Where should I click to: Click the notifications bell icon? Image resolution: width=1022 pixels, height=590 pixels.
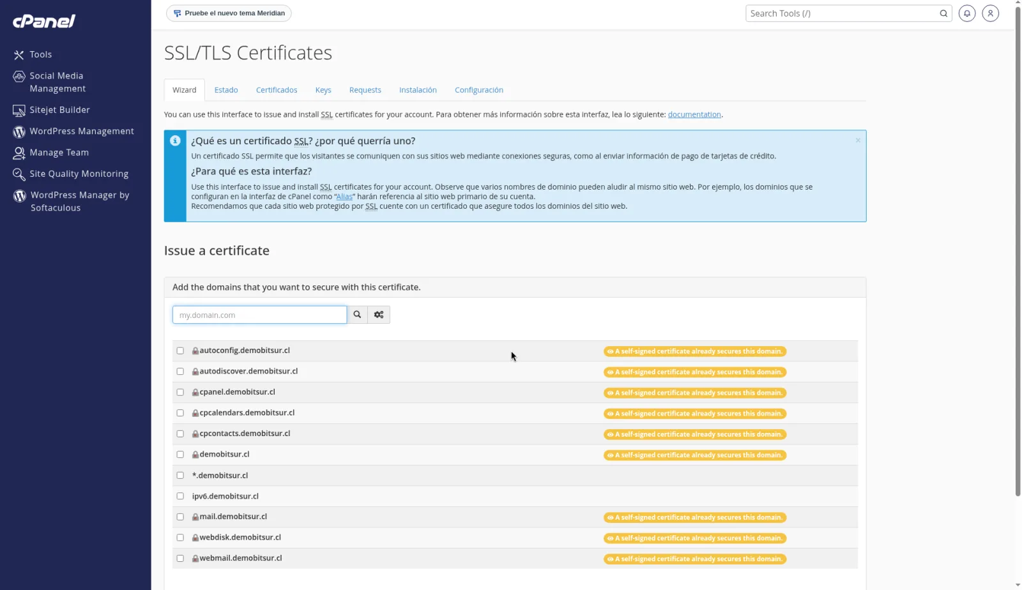pos(967,13)
